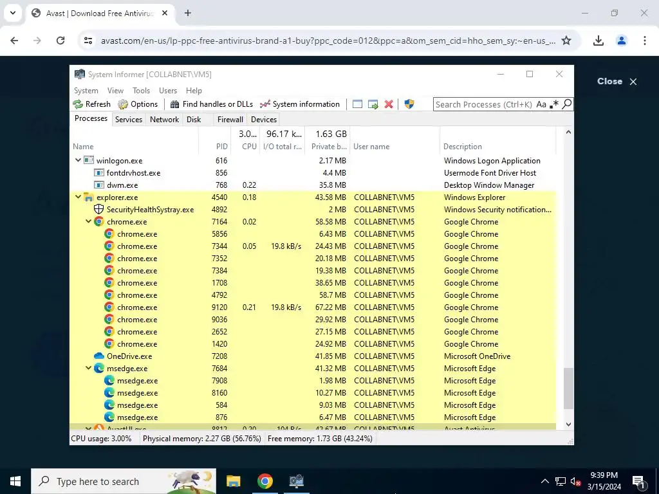
Task: Switch to the Disk tab
Action: pyautogui.click(x=194, y=119)
